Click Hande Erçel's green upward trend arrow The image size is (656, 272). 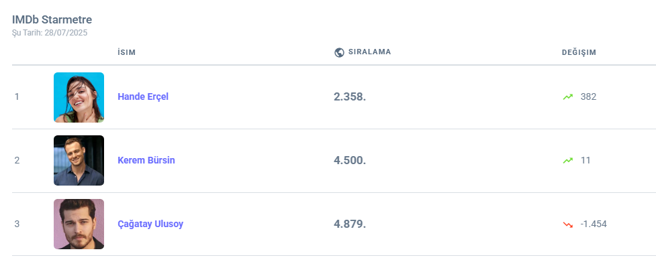point(568,97)
